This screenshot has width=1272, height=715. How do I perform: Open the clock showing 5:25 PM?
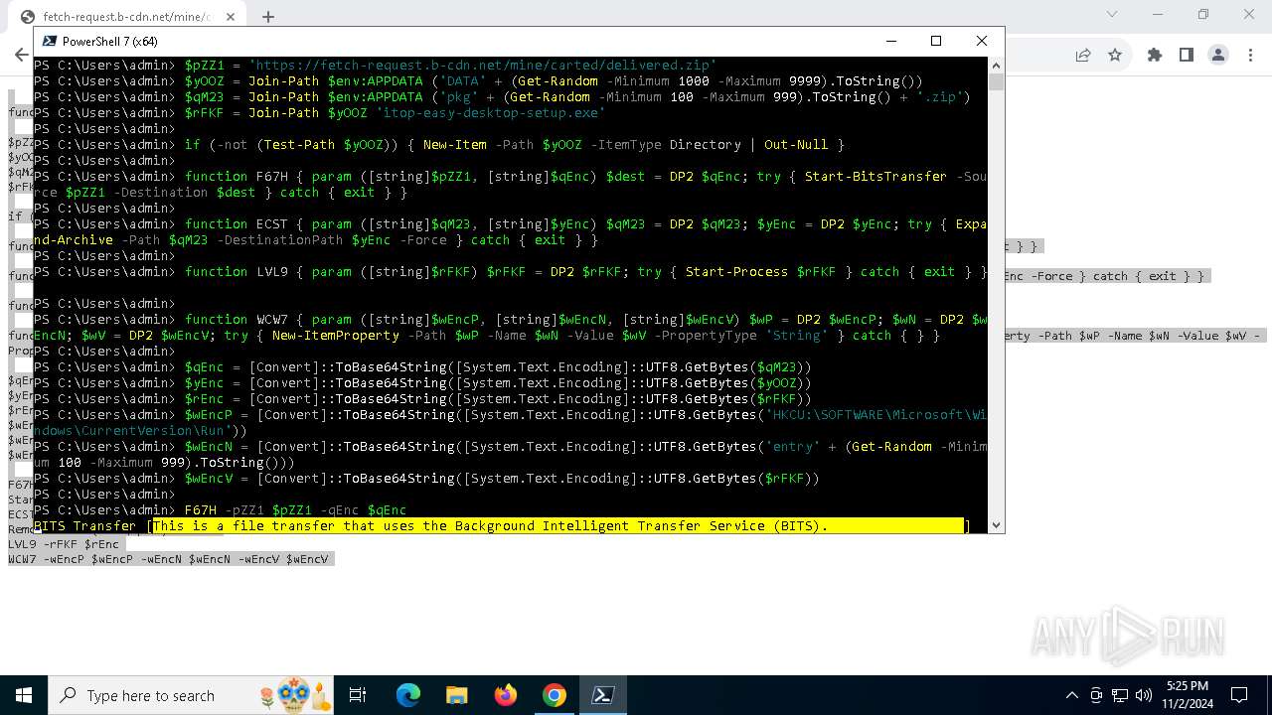(x=1189, y=695)
